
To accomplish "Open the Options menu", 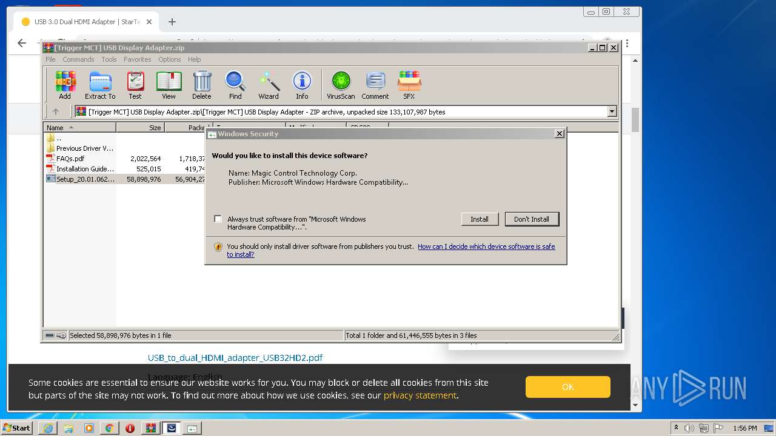I will click(x=170, y=59).
